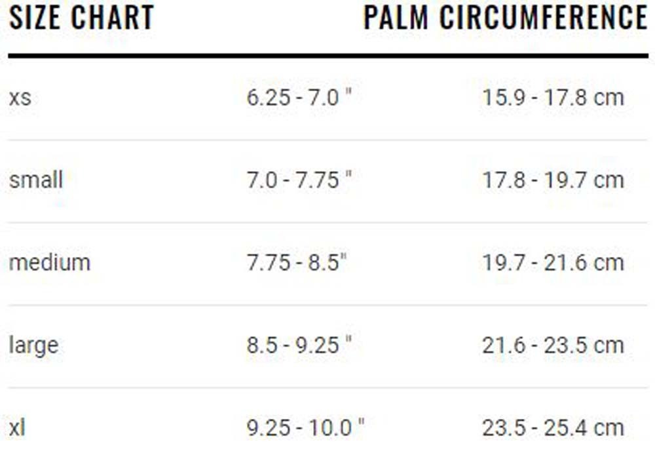
Task: Click the 21.6 - 23.5 cm value
Action: point(553,345)
